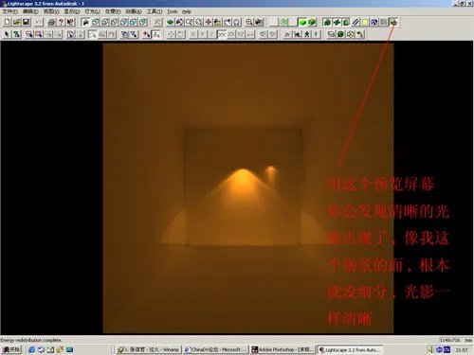The height and width of the screenshot is (355, 474).
Task: Click the green diamond plane icon
Action: [171, 22]
